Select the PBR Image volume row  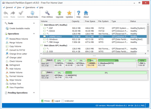[x=93, y=42]
